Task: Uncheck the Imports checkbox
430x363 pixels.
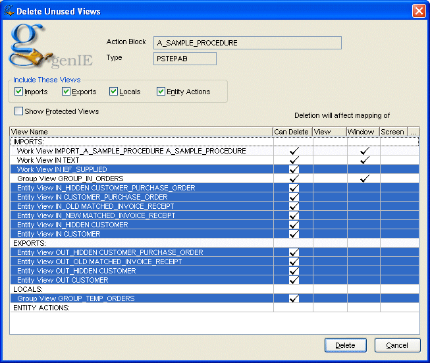Action: click(x=19, y=92)
